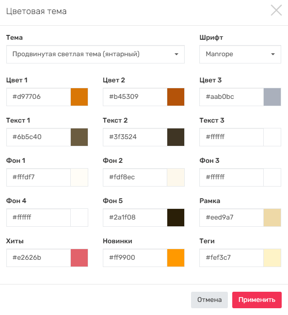Expand the Шрифт font dropdown

(x=240, y=54)
